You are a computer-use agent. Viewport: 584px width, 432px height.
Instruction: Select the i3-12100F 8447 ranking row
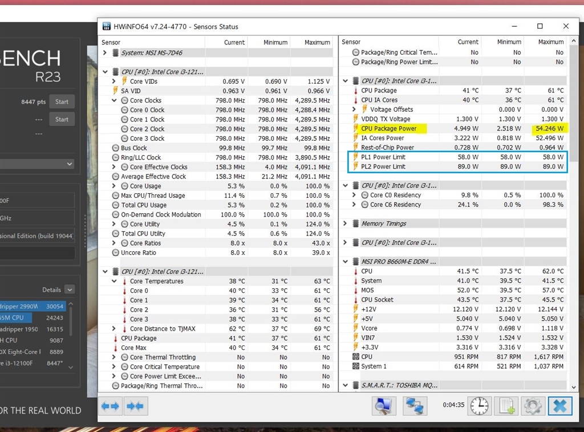tap(33, 363)
